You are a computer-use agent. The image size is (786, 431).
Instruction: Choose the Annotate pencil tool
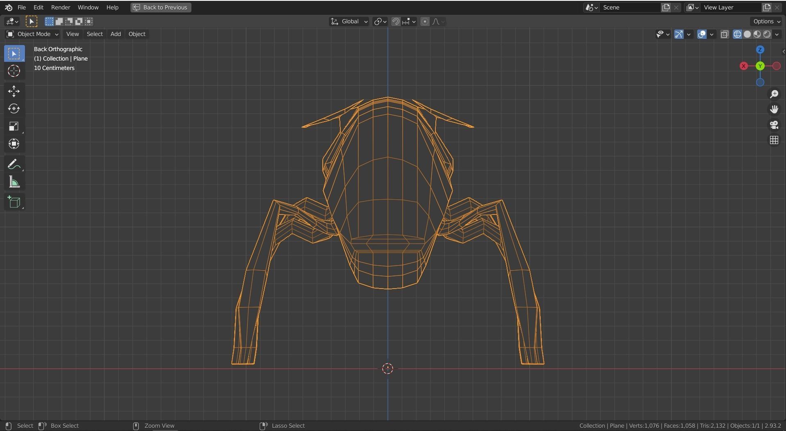coord(14,164)
